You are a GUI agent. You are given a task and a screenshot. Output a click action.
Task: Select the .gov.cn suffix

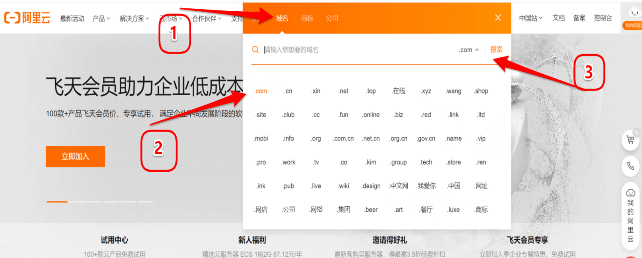[x=426, y=139]
